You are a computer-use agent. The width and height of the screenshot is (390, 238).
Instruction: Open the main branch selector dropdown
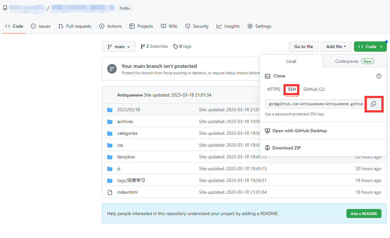pos(118,47)
